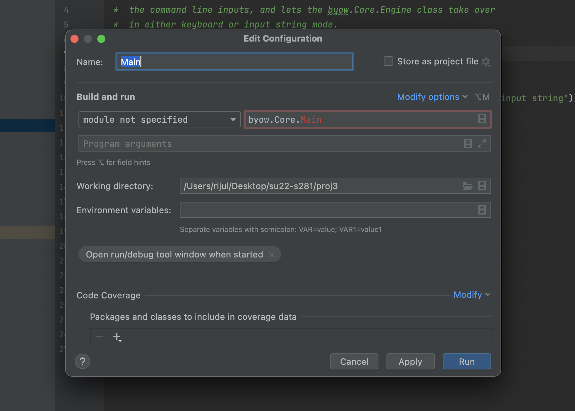Expand the Code Coverage Modify dropdown
Viewport: 575px width, 411px height.
coord(472,295)
